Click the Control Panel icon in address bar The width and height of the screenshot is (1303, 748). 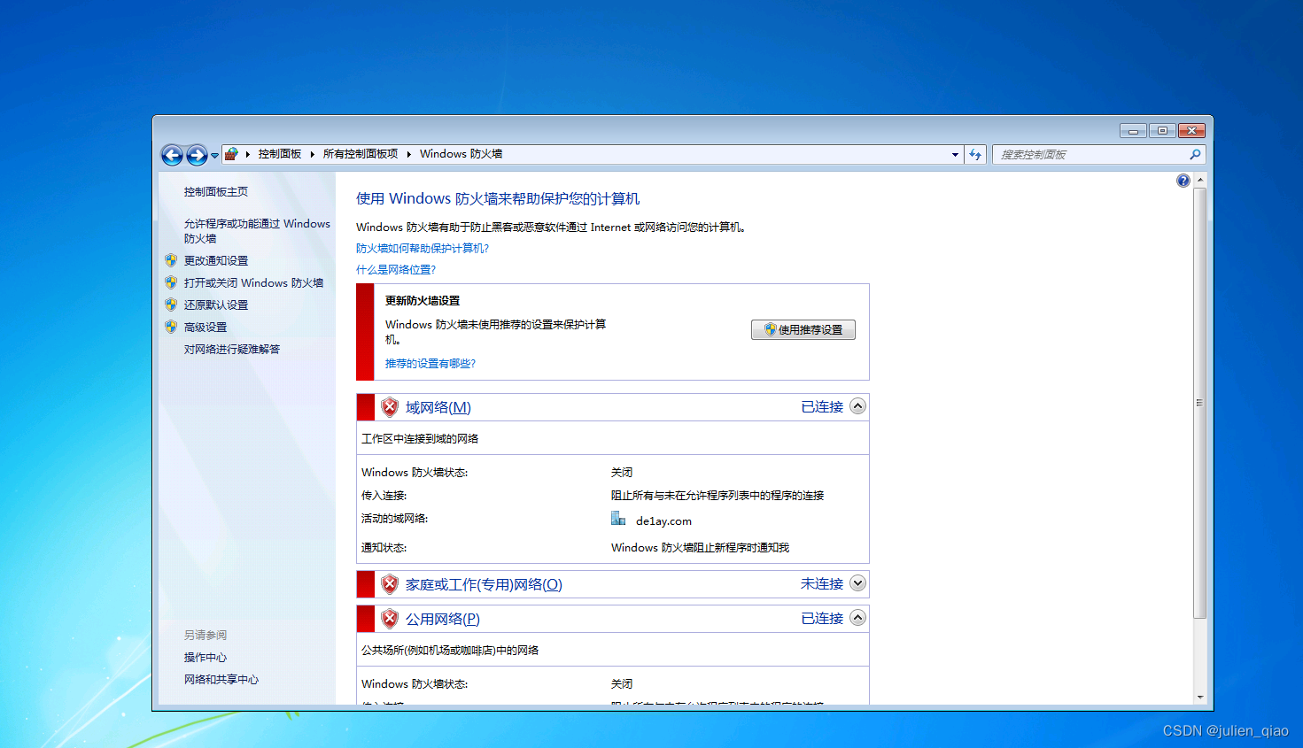231,154
